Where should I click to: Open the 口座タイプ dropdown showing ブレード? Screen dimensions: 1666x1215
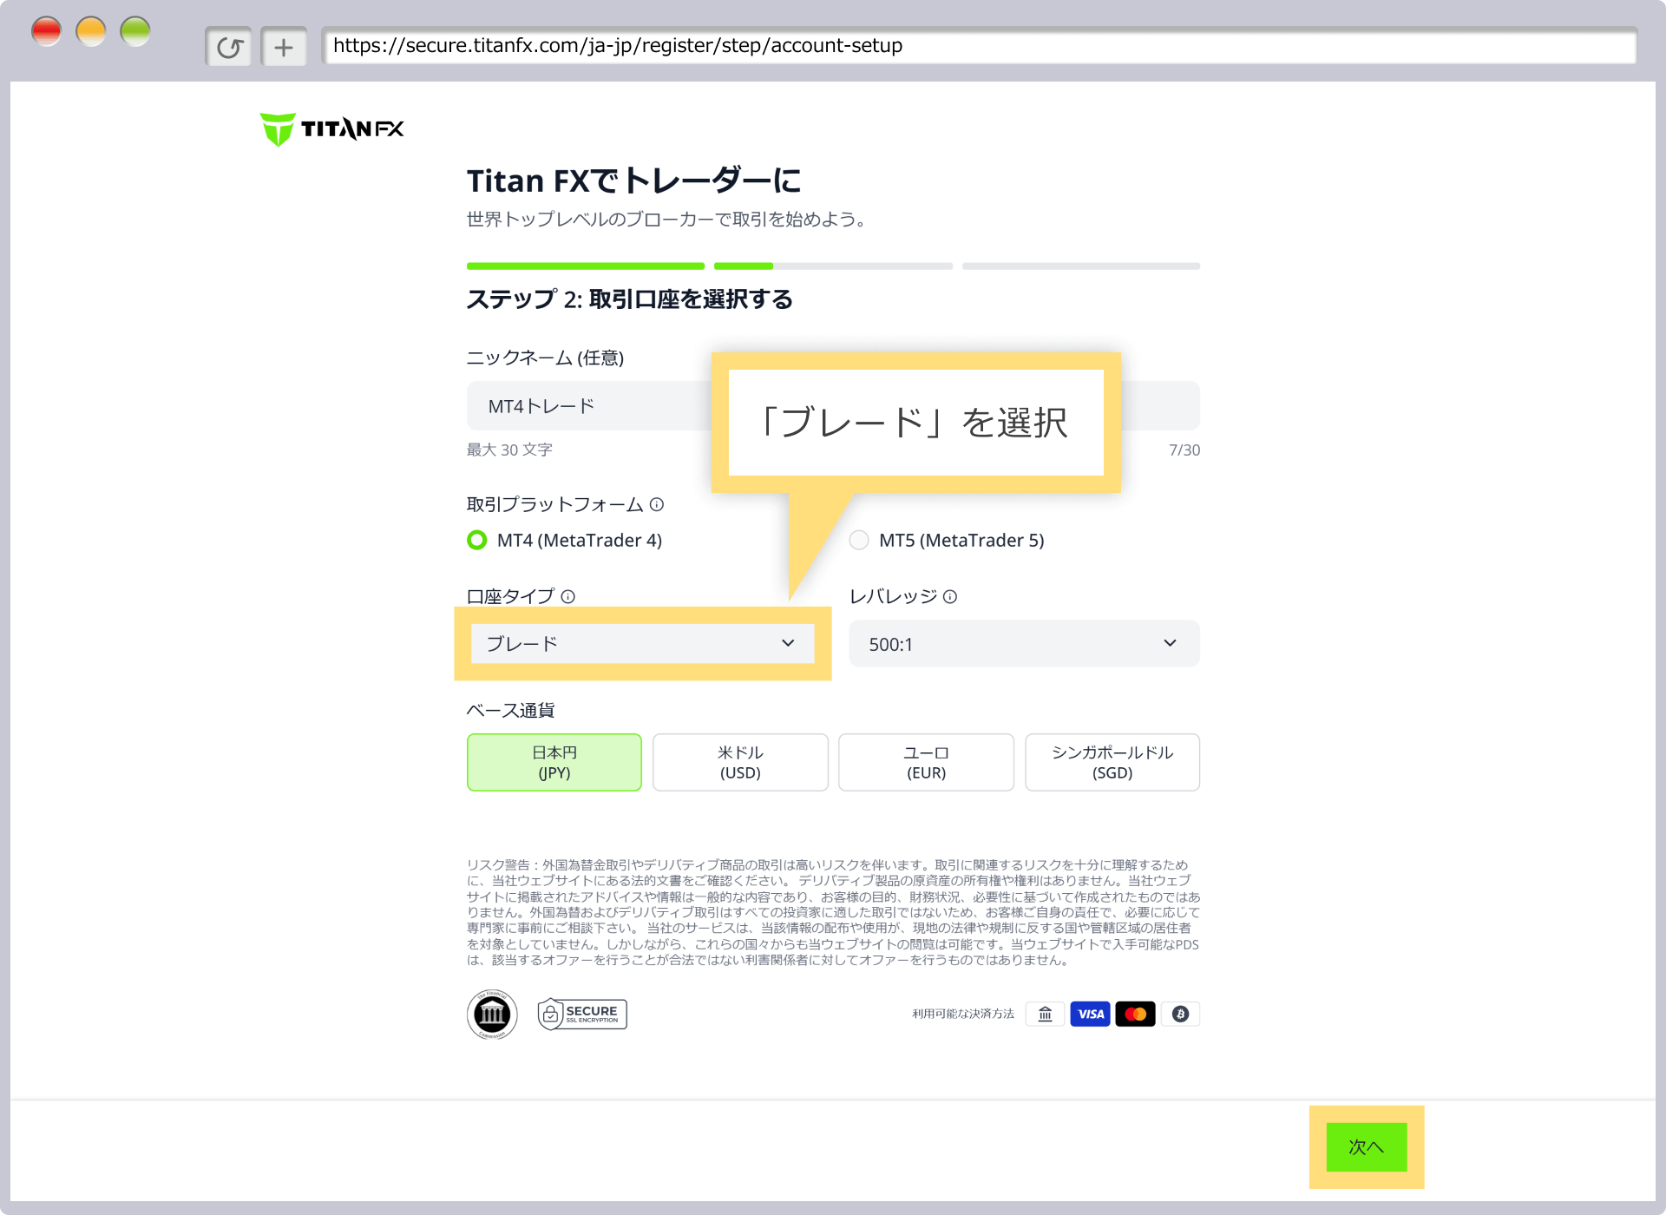(642, 643)
